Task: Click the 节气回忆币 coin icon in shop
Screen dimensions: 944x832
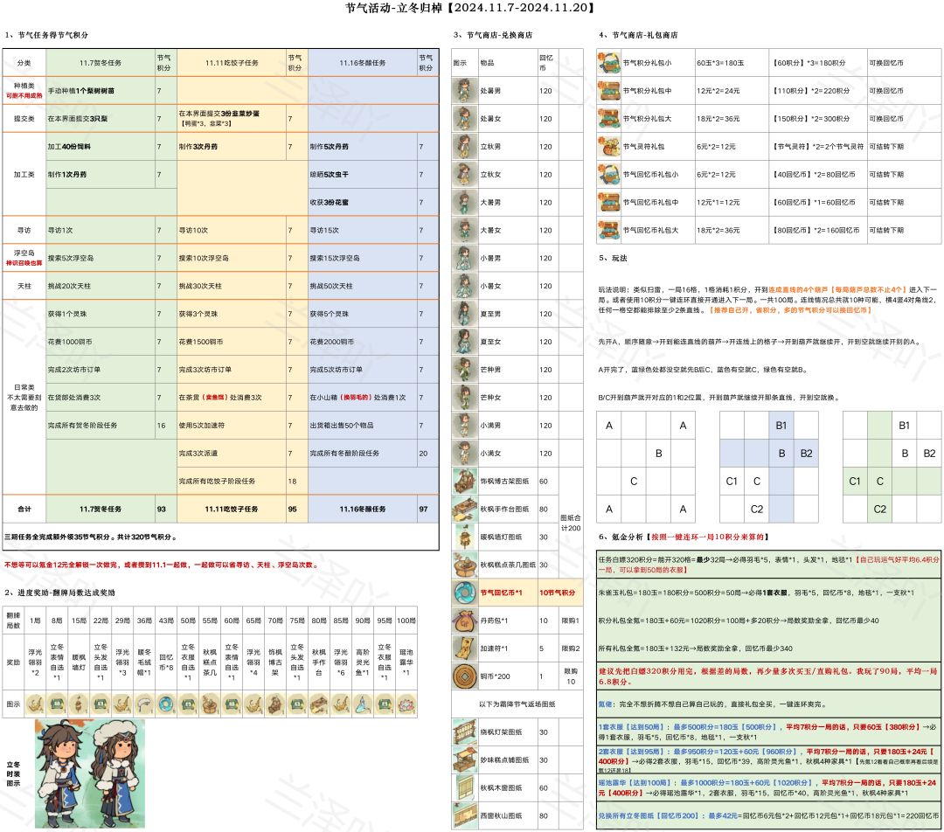Action: coord(465,593)
